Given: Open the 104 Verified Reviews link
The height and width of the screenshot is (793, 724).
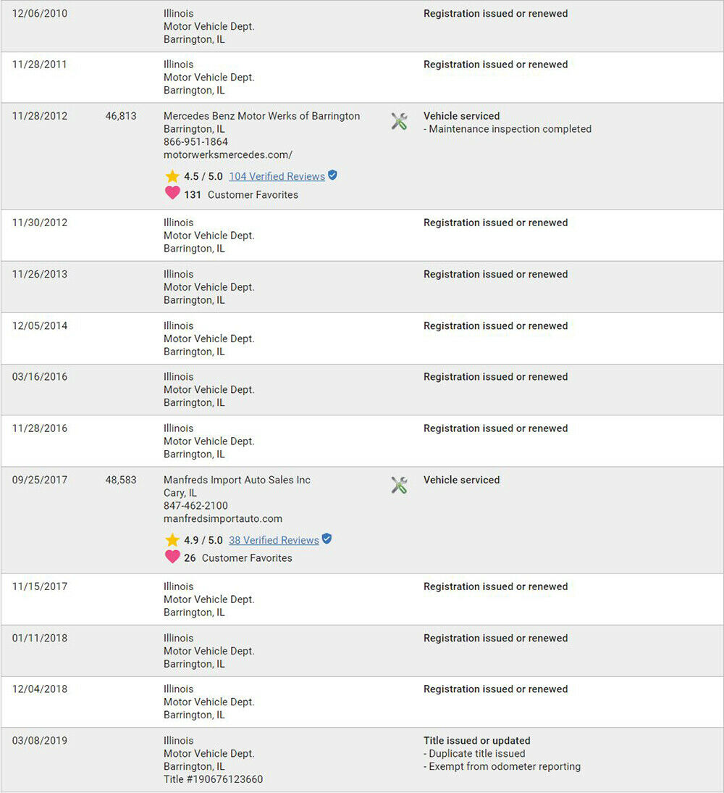Looking at the screenshot, I should click(277, 176).
